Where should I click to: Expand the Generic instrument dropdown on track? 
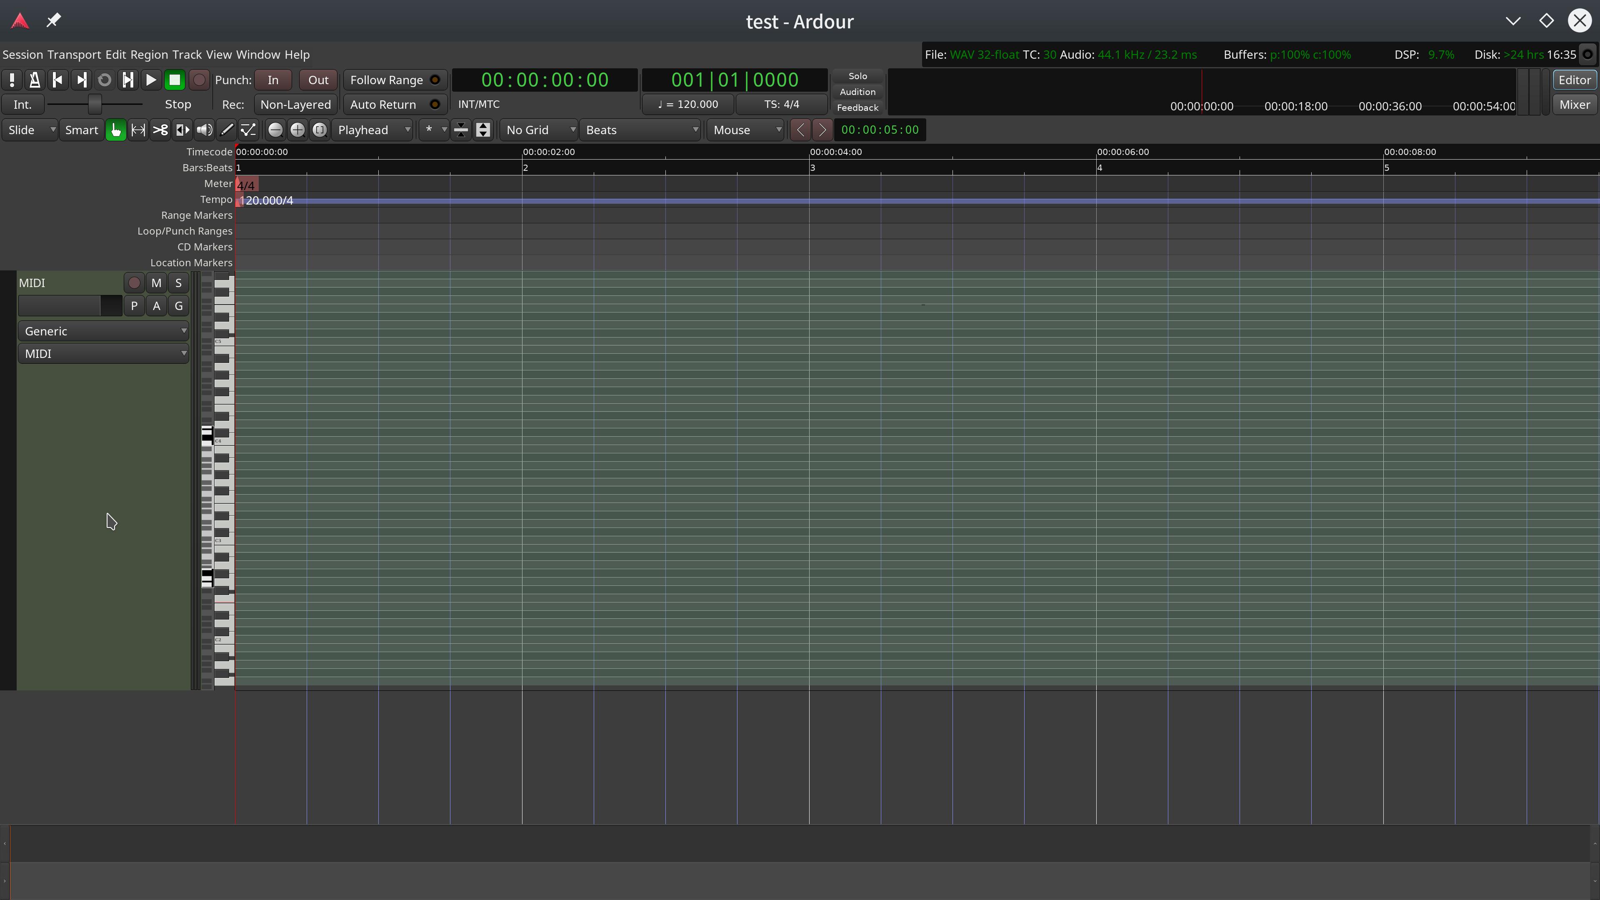103,331
